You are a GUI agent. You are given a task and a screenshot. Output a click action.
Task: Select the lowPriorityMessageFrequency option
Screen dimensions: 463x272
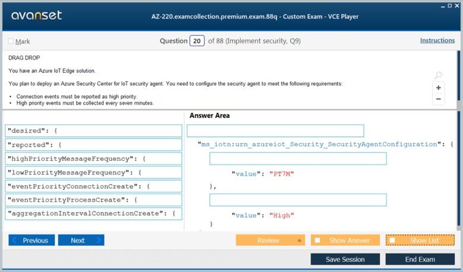93,172
